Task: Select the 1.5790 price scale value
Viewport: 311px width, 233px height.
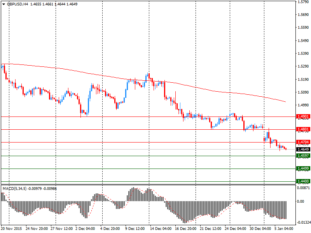Action: pyautogui.click(x=303, y=2)
